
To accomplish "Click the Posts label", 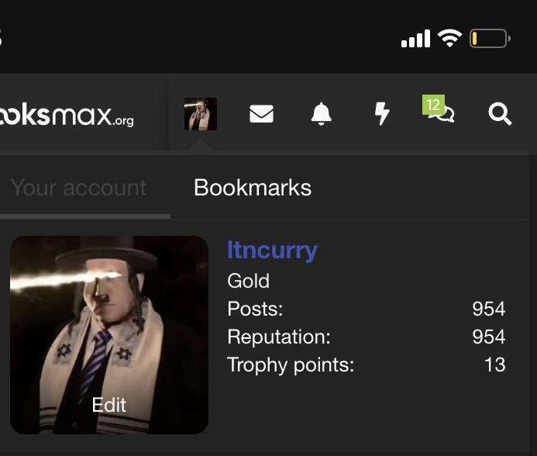I will click(255, 309).
